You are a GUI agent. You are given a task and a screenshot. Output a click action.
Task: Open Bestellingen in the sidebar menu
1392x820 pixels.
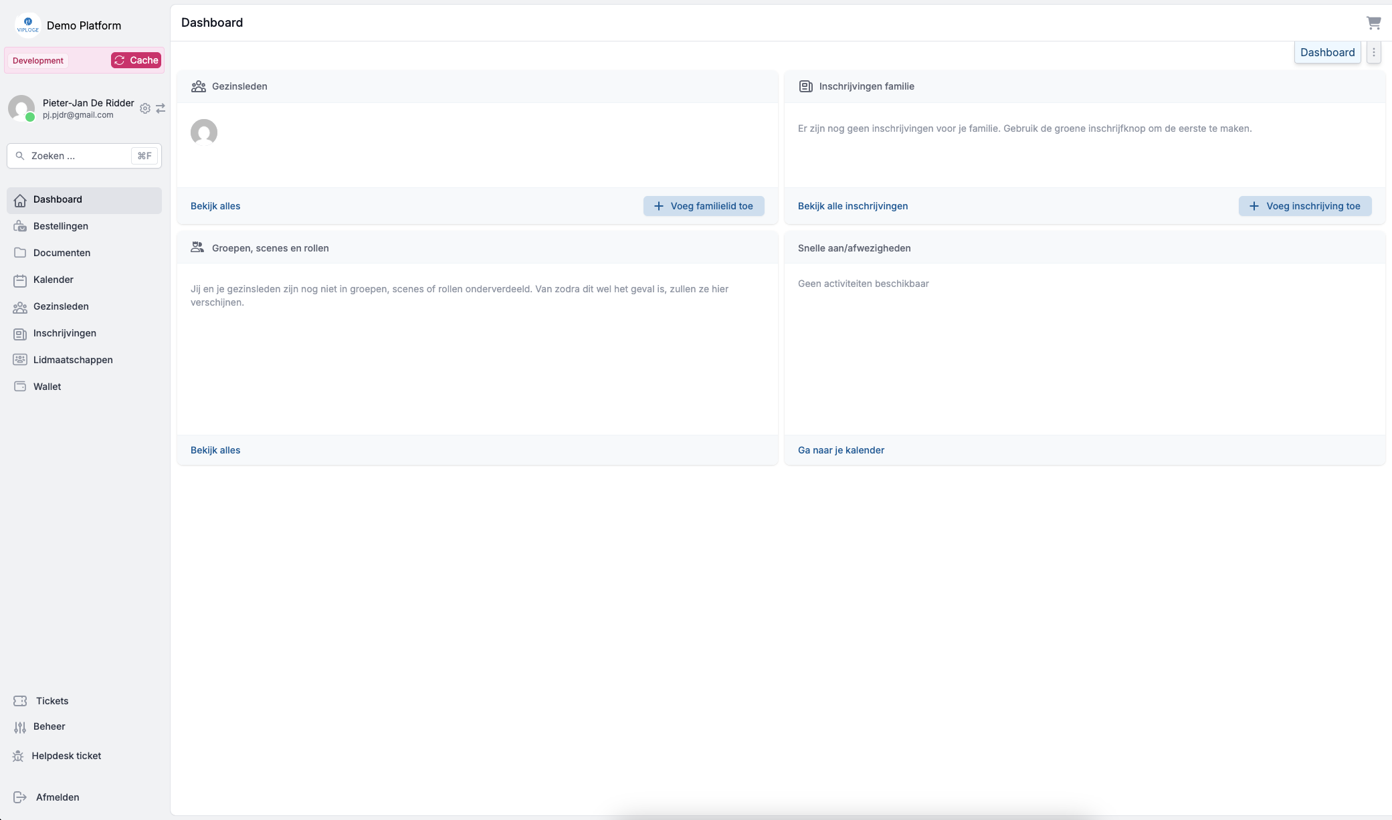click(x=61, y=226)
